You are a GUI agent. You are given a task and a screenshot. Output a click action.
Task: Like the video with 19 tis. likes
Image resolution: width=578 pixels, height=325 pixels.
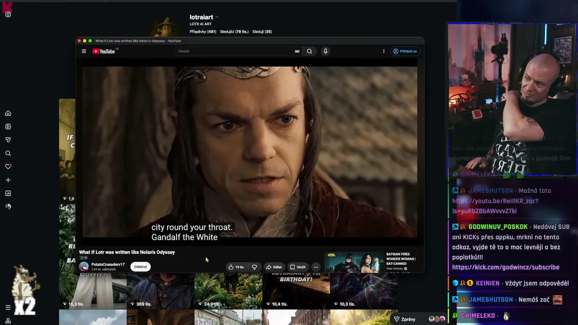[236, 267]
